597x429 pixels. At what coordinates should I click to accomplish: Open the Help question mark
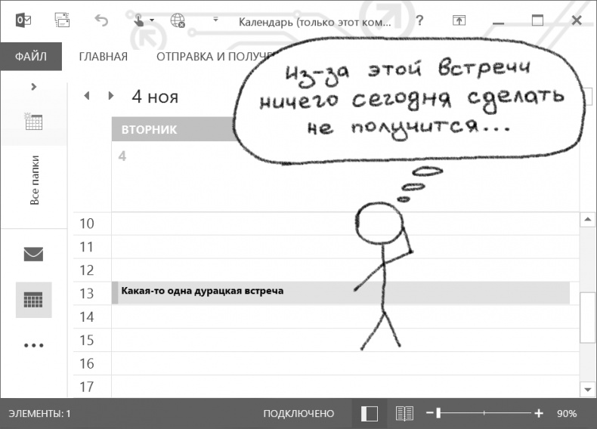coord(419,20)
